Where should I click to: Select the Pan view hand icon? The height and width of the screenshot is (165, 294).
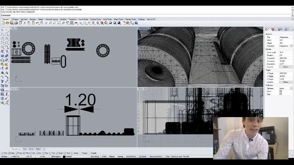42,23
